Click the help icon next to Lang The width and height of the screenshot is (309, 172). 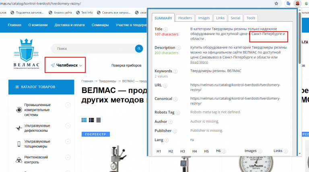click(167, 140)
